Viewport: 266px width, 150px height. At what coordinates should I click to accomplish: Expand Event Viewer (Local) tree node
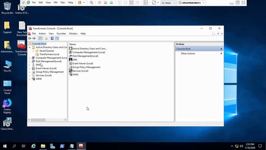(30, 68)
